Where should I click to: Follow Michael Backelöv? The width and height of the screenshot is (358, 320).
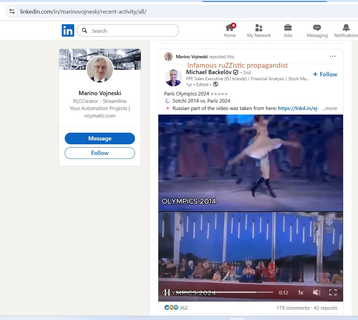pyautogui.click(x=325, y=74)
